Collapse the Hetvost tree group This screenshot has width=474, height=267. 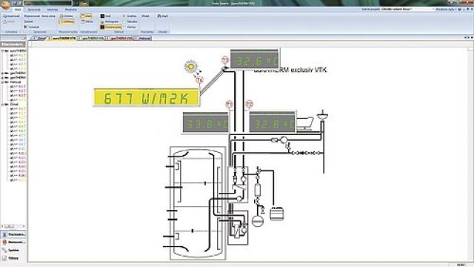pos(2,82)
